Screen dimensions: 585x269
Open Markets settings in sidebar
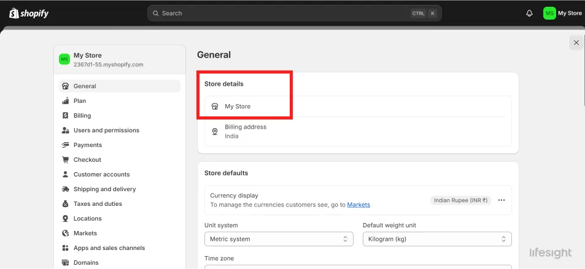point(119,233)
